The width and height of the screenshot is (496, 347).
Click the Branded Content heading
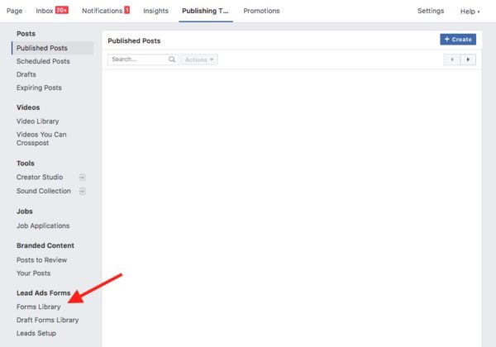click(45, 245)
